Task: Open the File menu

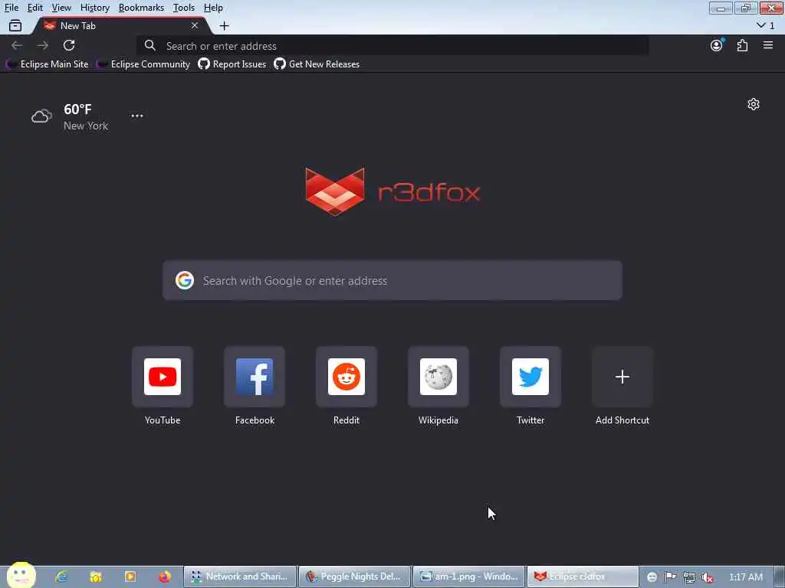Action: coord(11,8)
